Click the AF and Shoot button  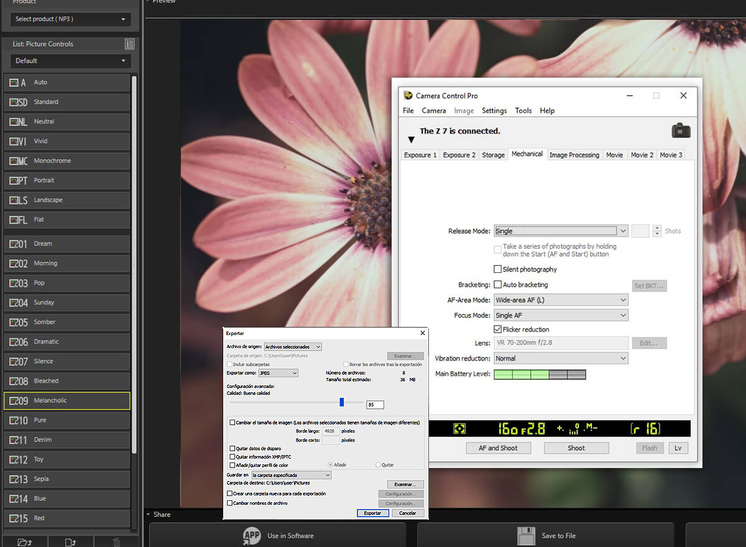[x=498, y=448]
